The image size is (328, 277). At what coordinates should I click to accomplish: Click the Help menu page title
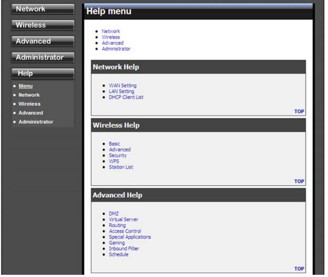tap(109, 11)
